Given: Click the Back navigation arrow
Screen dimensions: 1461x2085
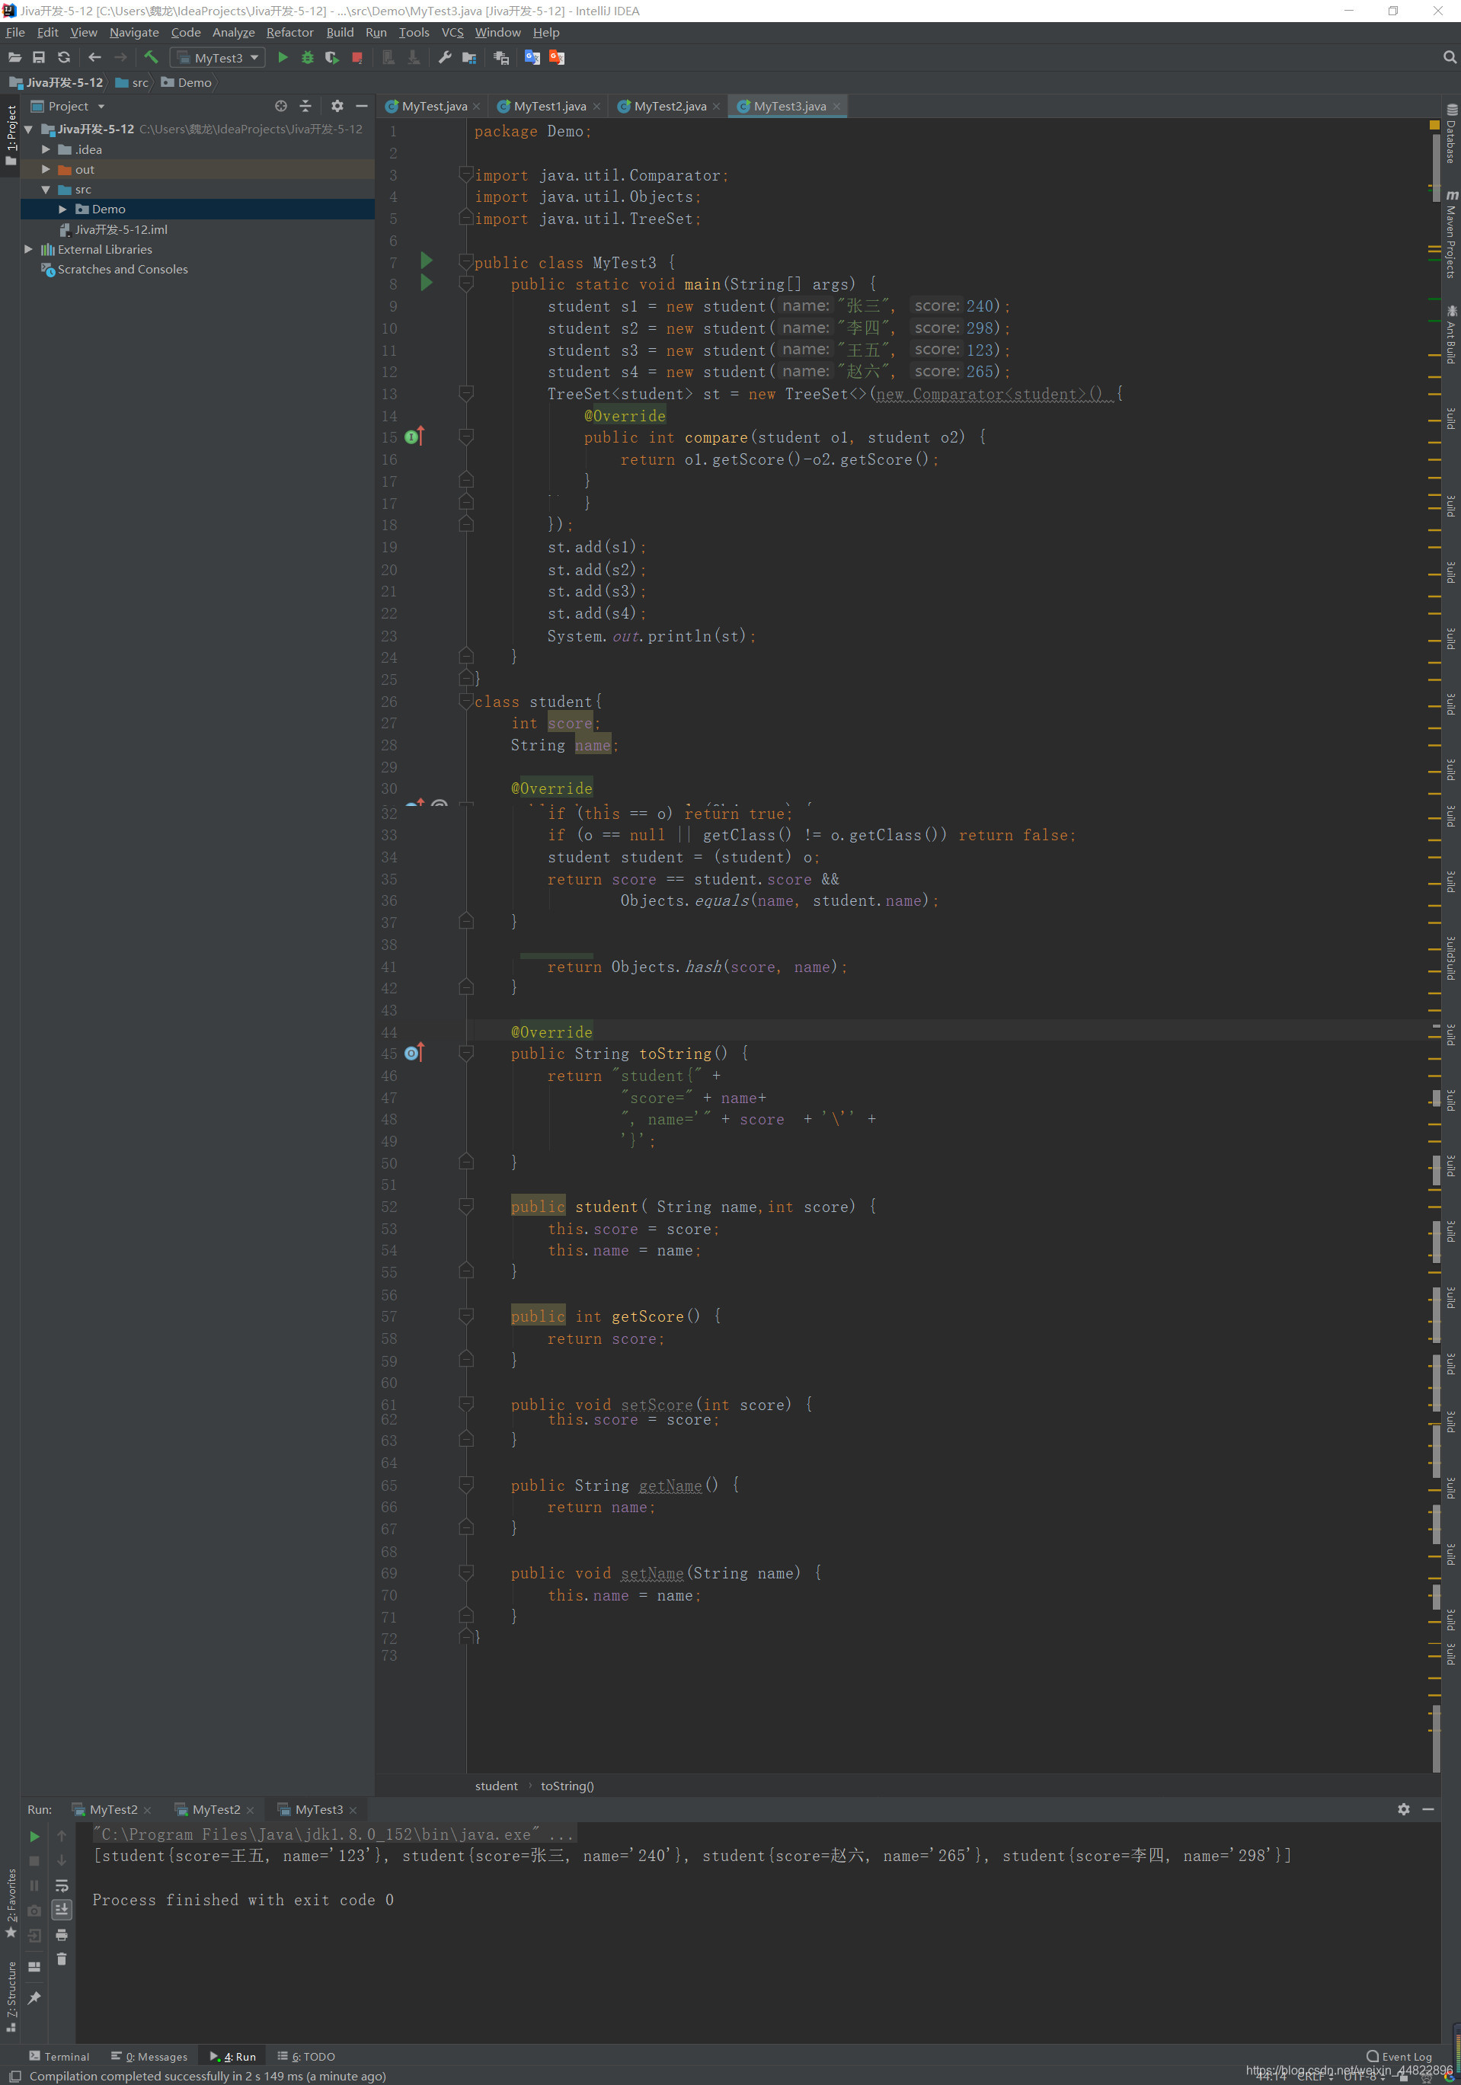Looking at the screenshot, I should click(94, 57).
